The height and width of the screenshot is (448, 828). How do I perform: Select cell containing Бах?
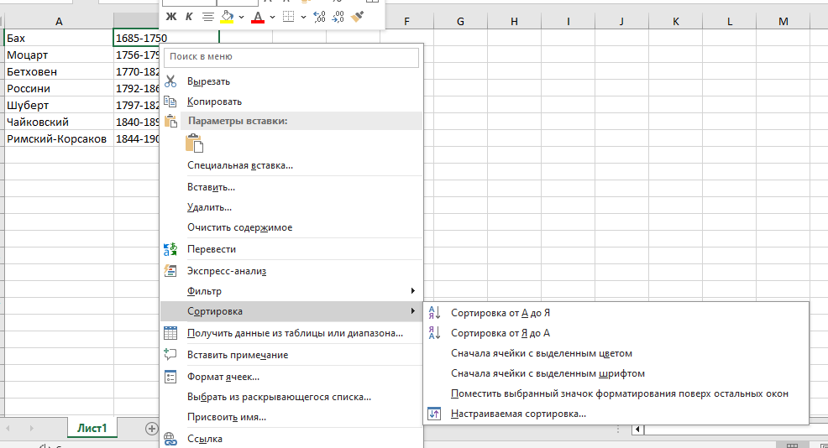click(59, 38)
